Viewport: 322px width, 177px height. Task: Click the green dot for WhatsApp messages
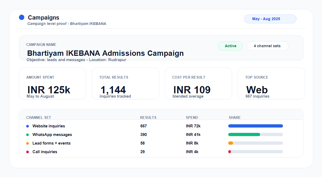28,135
